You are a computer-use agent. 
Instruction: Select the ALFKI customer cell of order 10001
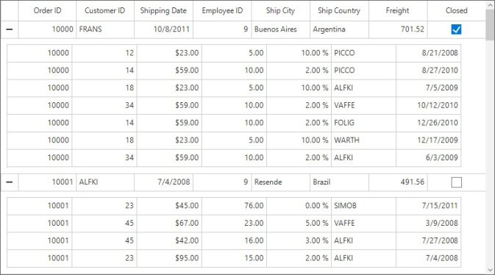[105, 182]
